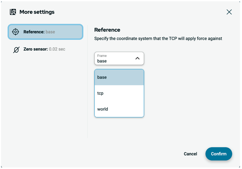Pick 'world' as the reference frame
This screenshot has width=242, height=169.
pyautogui.click(x=119, y=109)
